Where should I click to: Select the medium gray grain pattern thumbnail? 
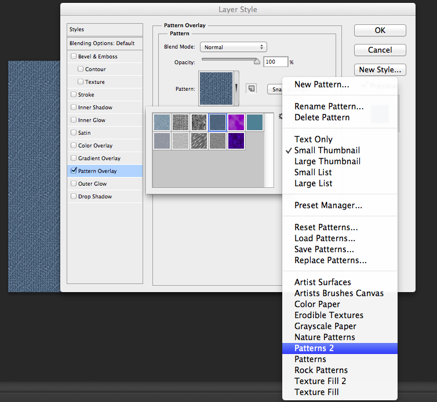(x=217, y=141)
